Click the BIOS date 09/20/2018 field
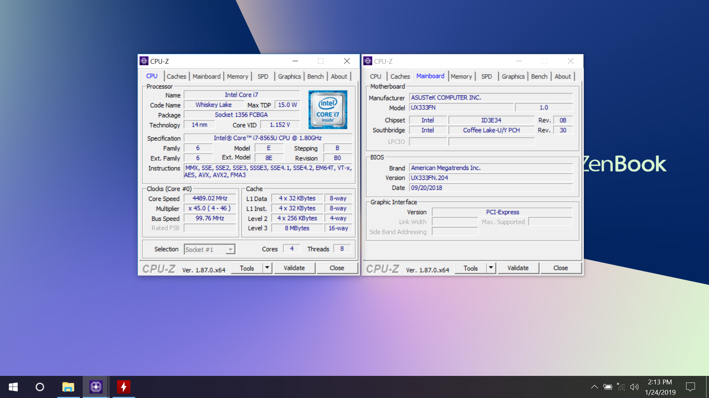 coord(491,188)
